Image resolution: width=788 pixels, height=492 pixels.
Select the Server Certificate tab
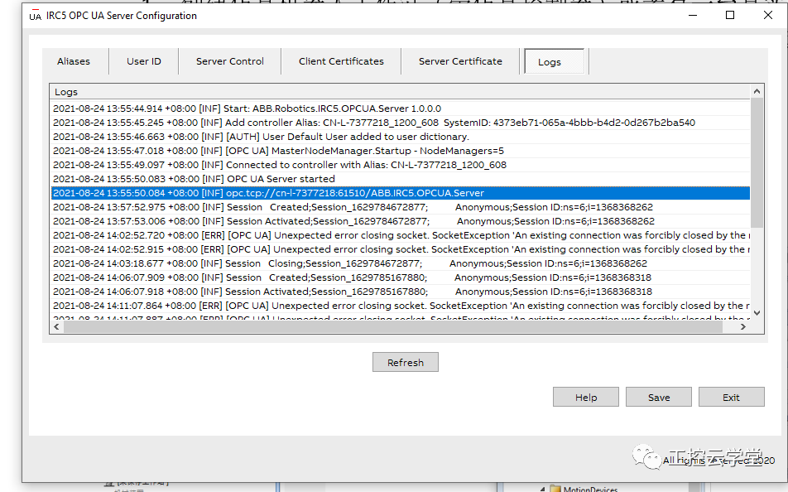click(x=460, y=61)
